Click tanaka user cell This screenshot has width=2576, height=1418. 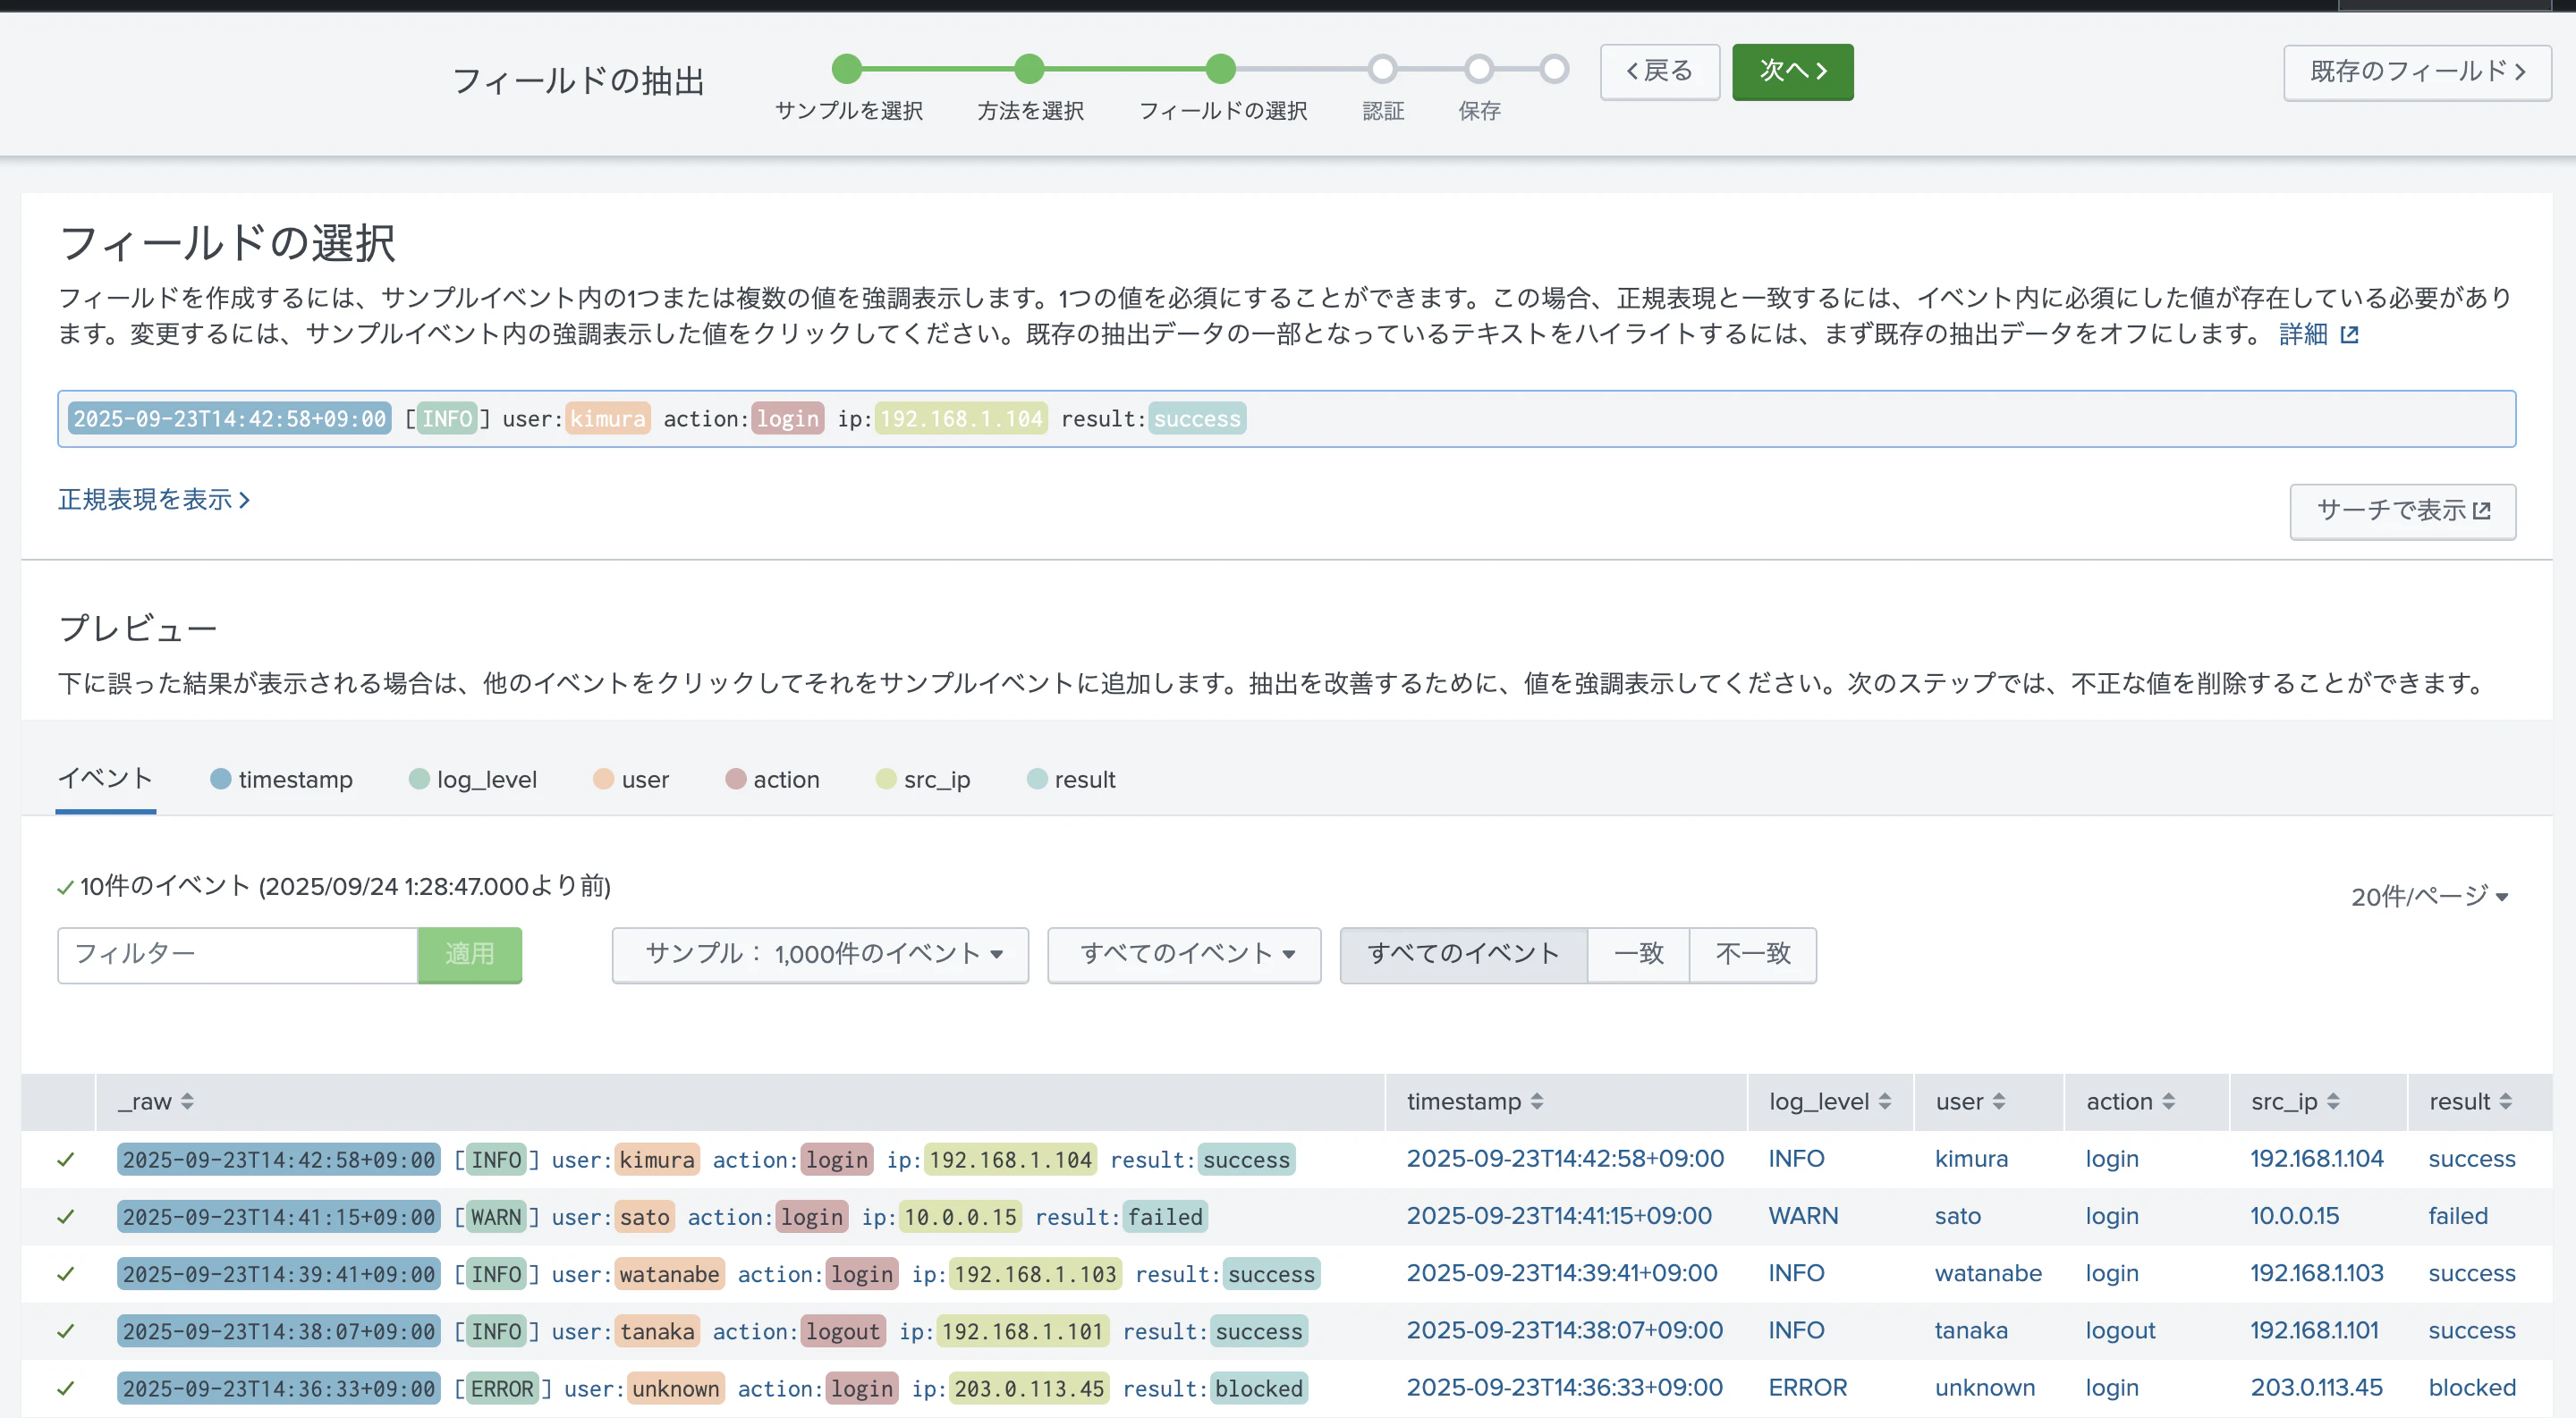point(1971,1331)
